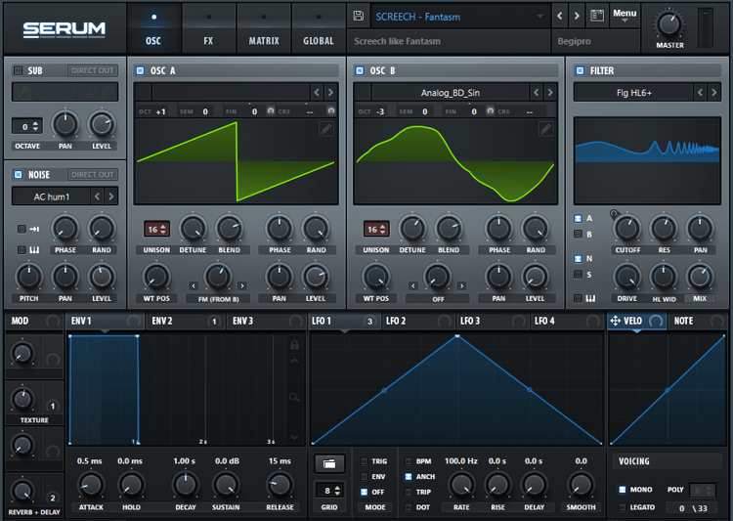Open the preset browser icon next to Menu
The width and height of the screenshot is (733, 521).
click(x=597, y=16)
